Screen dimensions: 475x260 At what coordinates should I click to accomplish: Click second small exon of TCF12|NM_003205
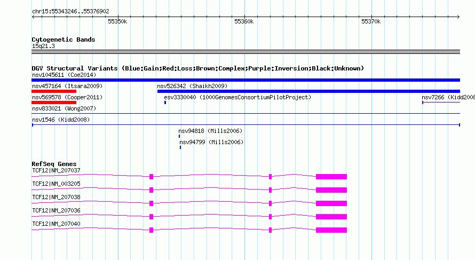270,190
